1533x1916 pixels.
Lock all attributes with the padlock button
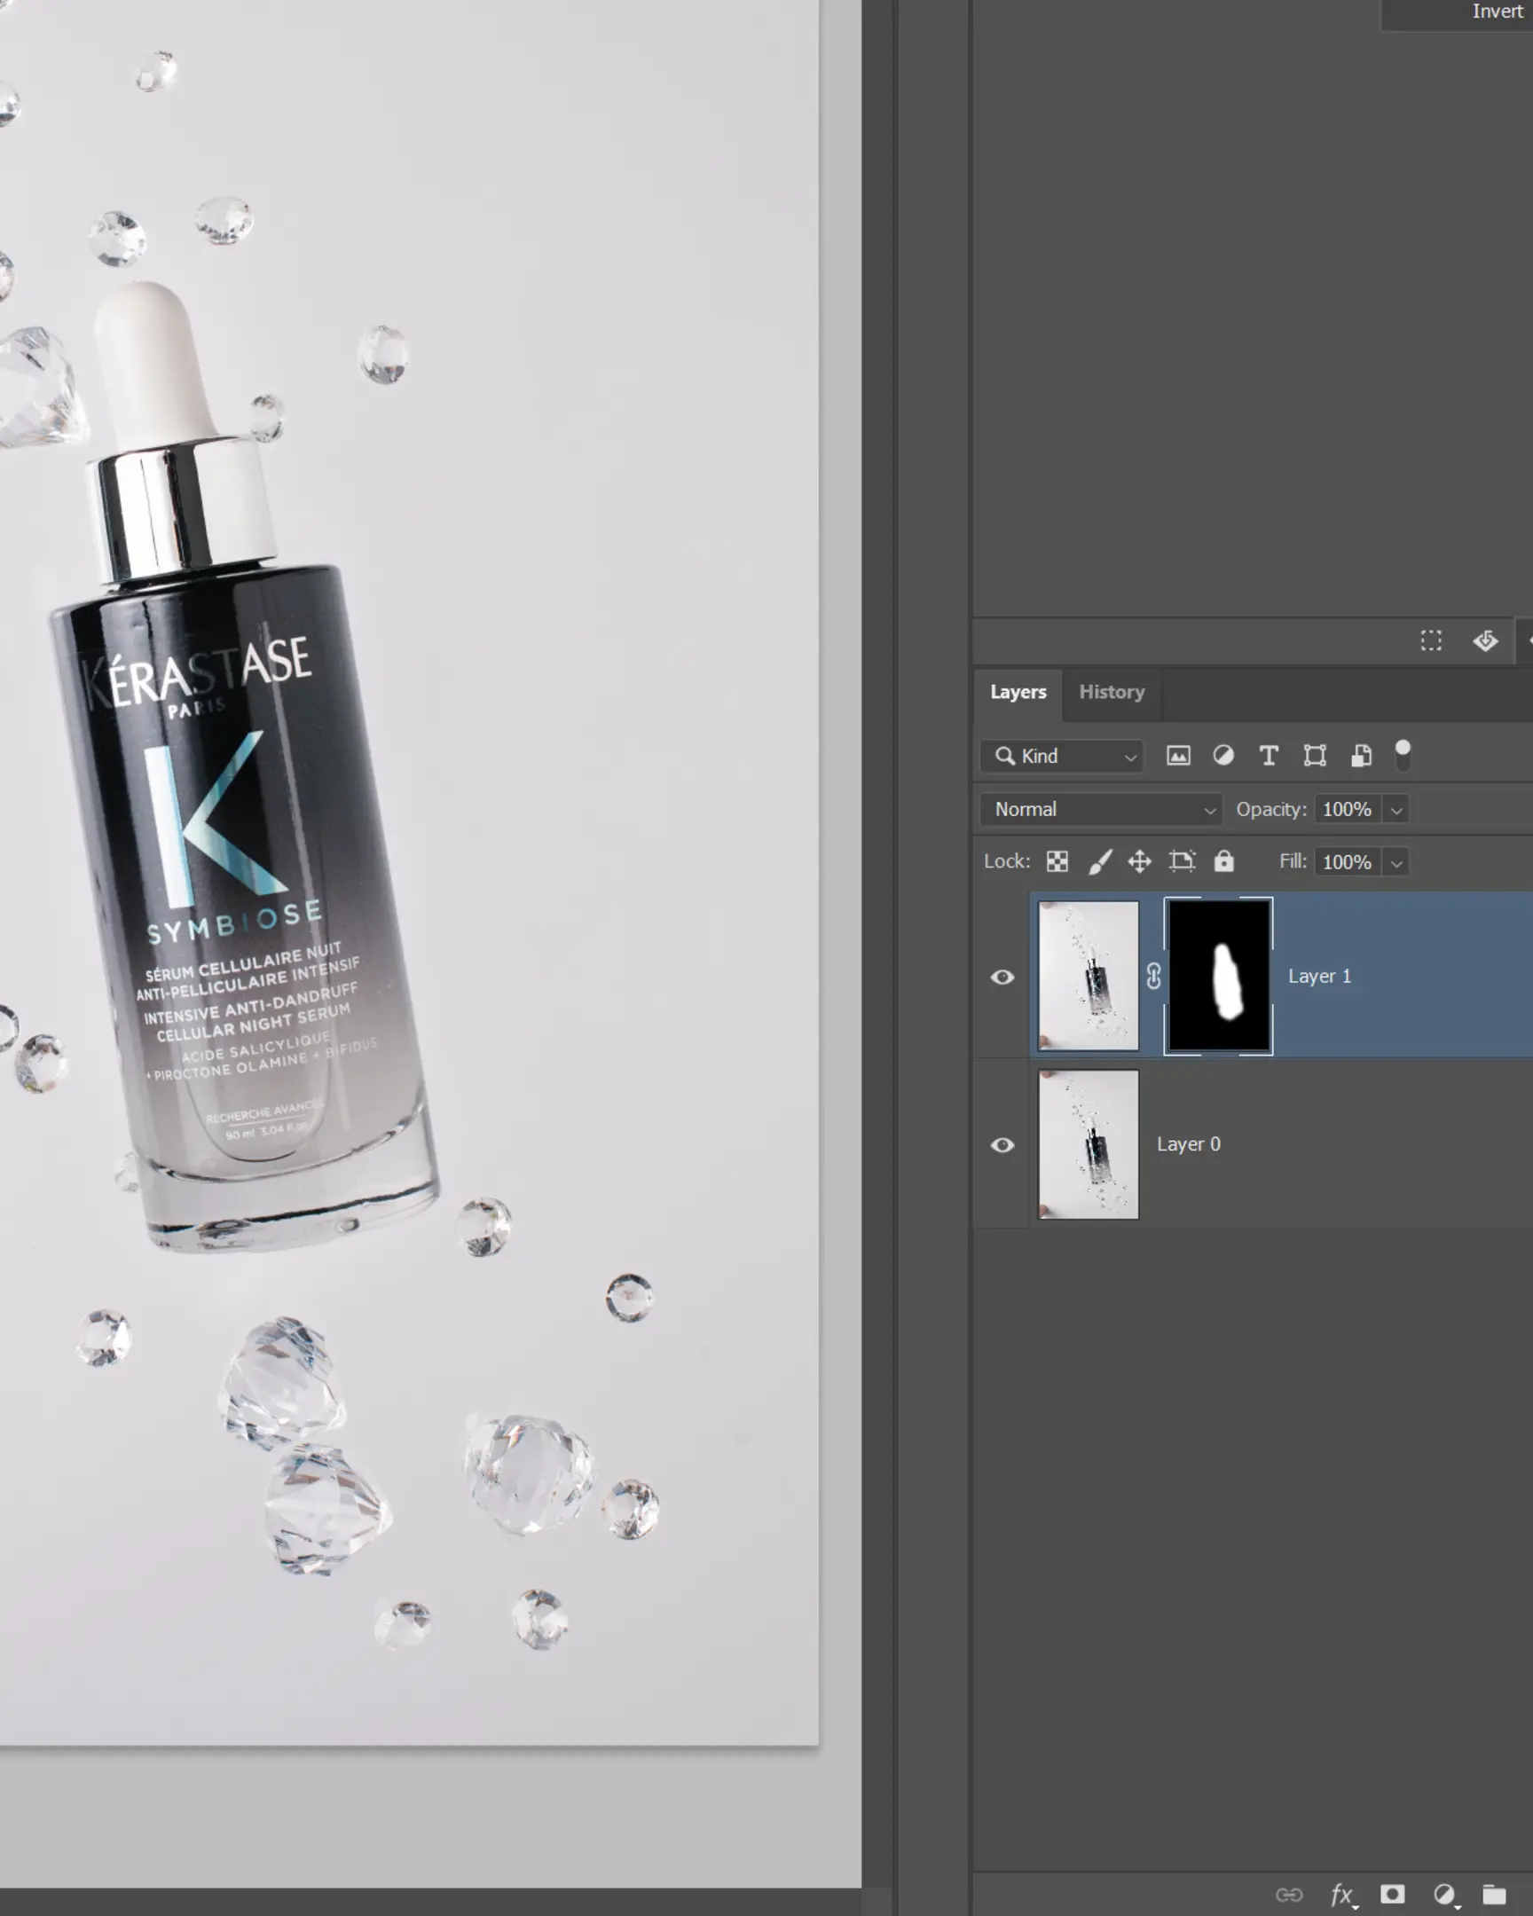click(1224, 861)
